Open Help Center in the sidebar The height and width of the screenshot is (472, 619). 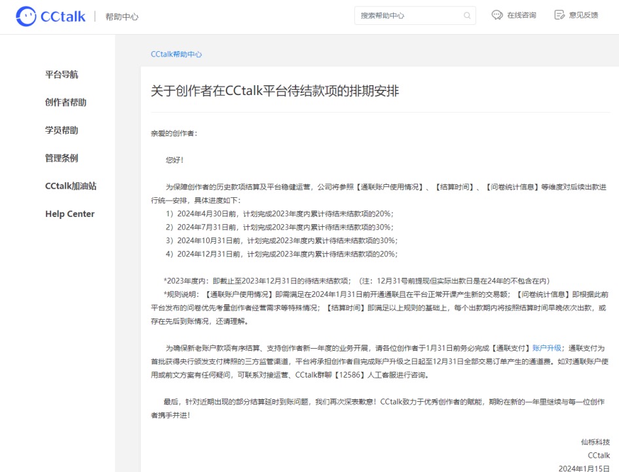70,214
